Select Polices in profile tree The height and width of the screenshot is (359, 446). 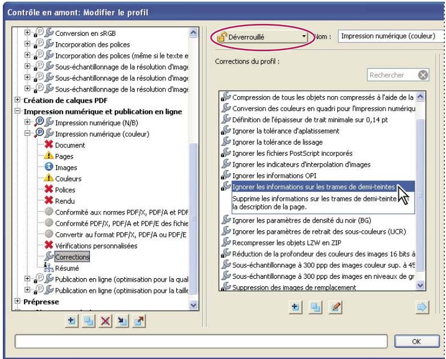(x=65, y=190)
